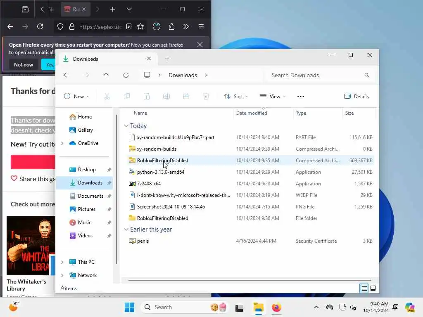This screenshot has width=423, height=317.
Task: Select Music in the navigation pane
Action: (x=85, y=222)
